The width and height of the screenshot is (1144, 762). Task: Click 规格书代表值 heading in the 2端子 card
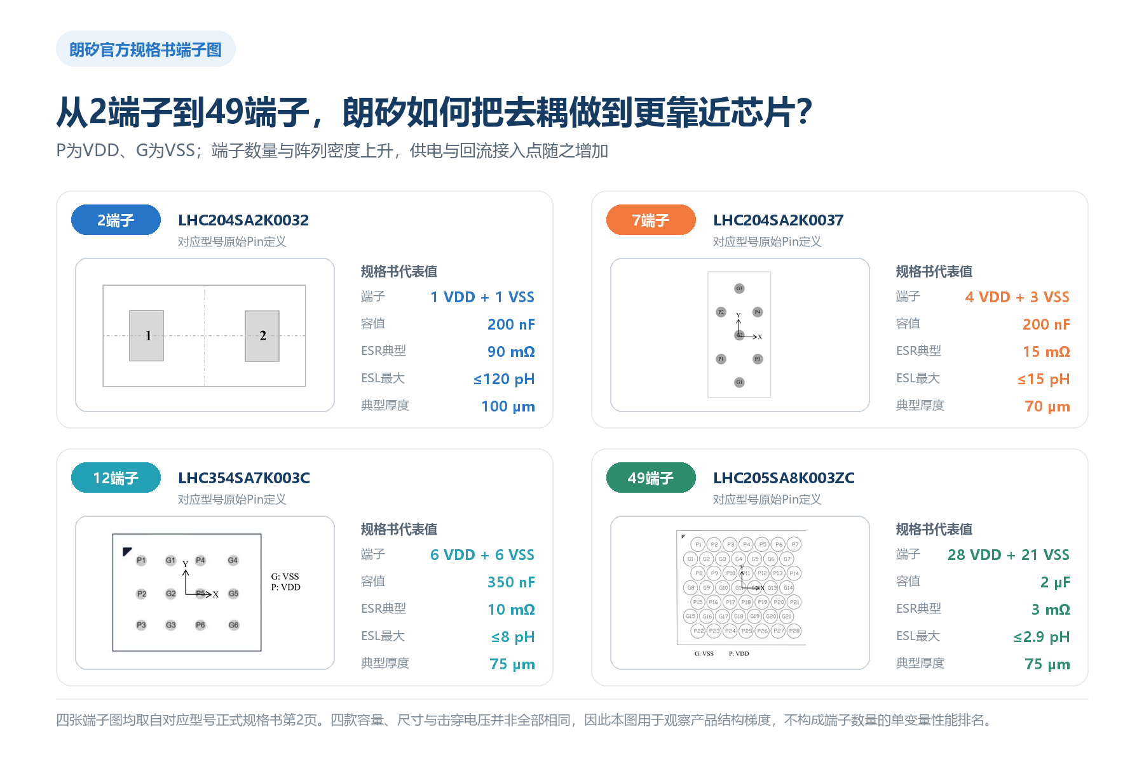point(399,272)
